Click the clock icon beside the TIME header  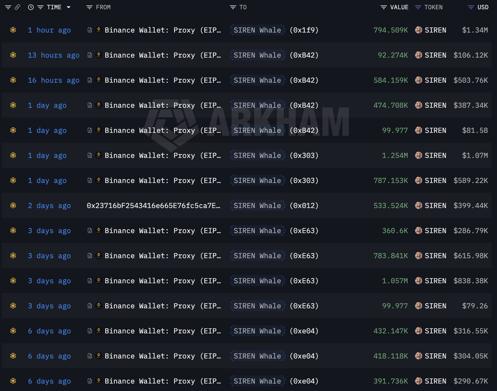[31, 7]
